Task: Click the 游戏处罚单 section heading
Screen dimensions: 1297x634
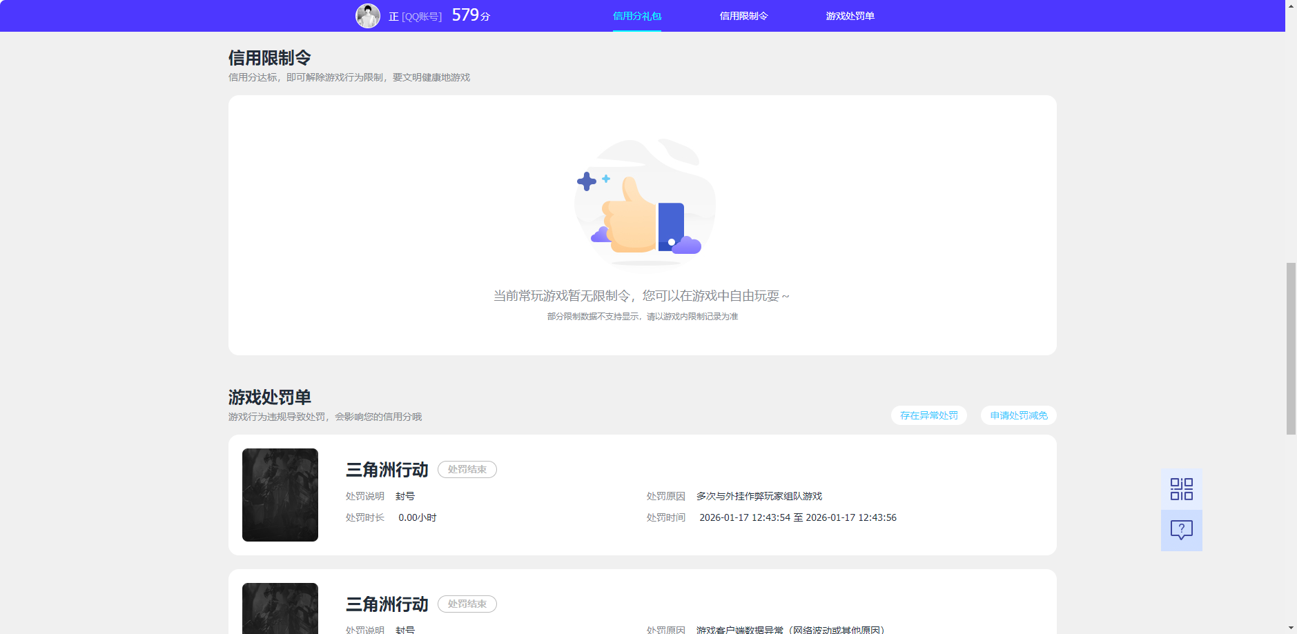Action: pyautogui.click(x=270, y=397)
